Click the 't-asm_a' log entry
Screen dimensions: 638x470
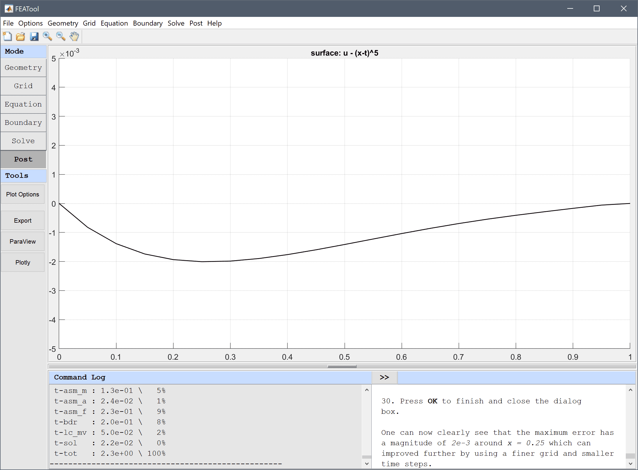110,401
